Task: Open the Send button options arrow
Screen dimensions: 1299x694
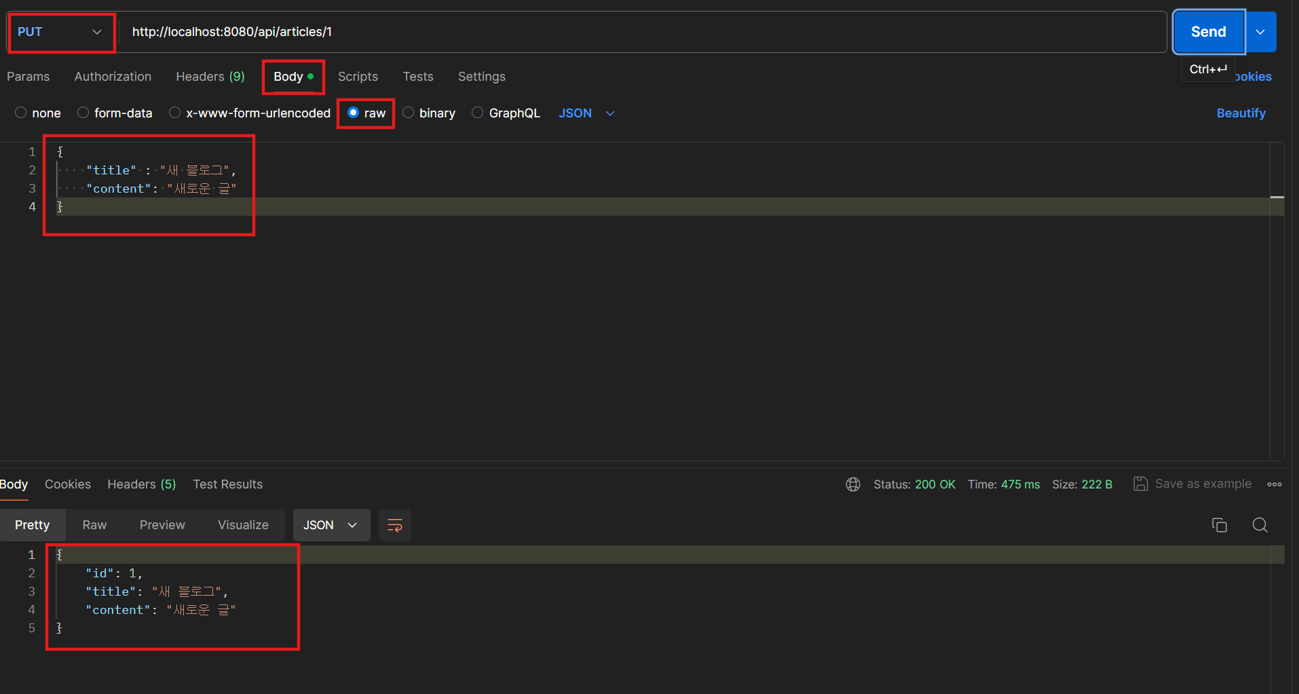Action: pos(1260,32)
